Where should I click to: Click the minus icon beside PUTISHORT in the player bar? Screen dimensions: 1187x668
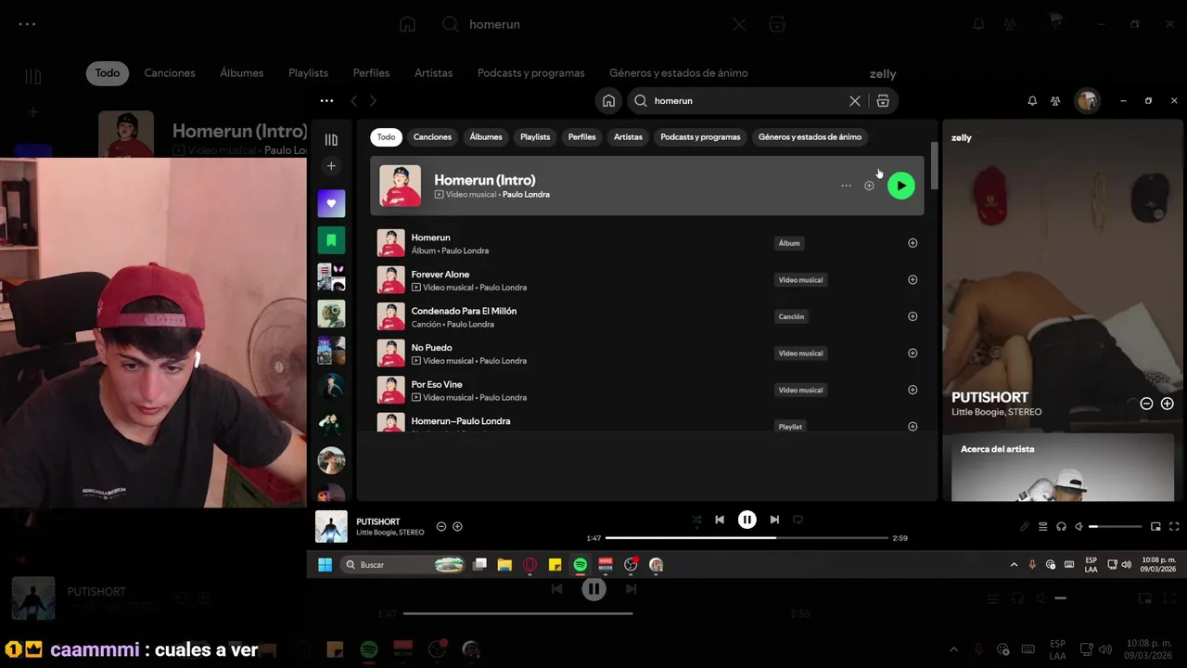click(x=441, y=526)
